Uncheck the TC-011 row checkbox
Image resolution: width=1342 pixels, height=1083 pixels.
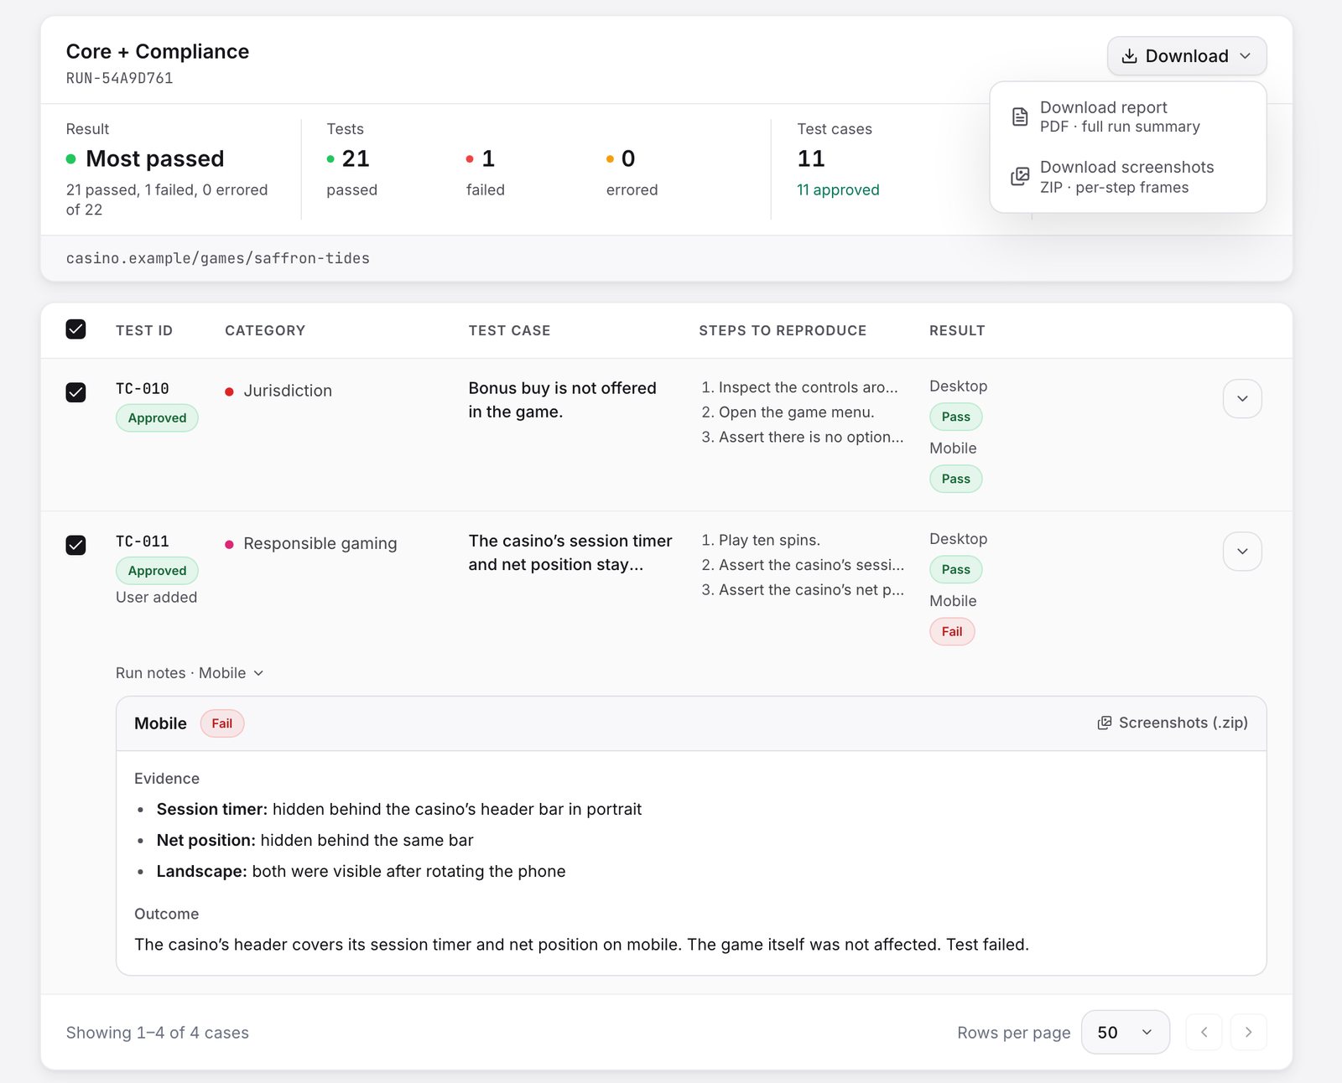tap(75, 546)
